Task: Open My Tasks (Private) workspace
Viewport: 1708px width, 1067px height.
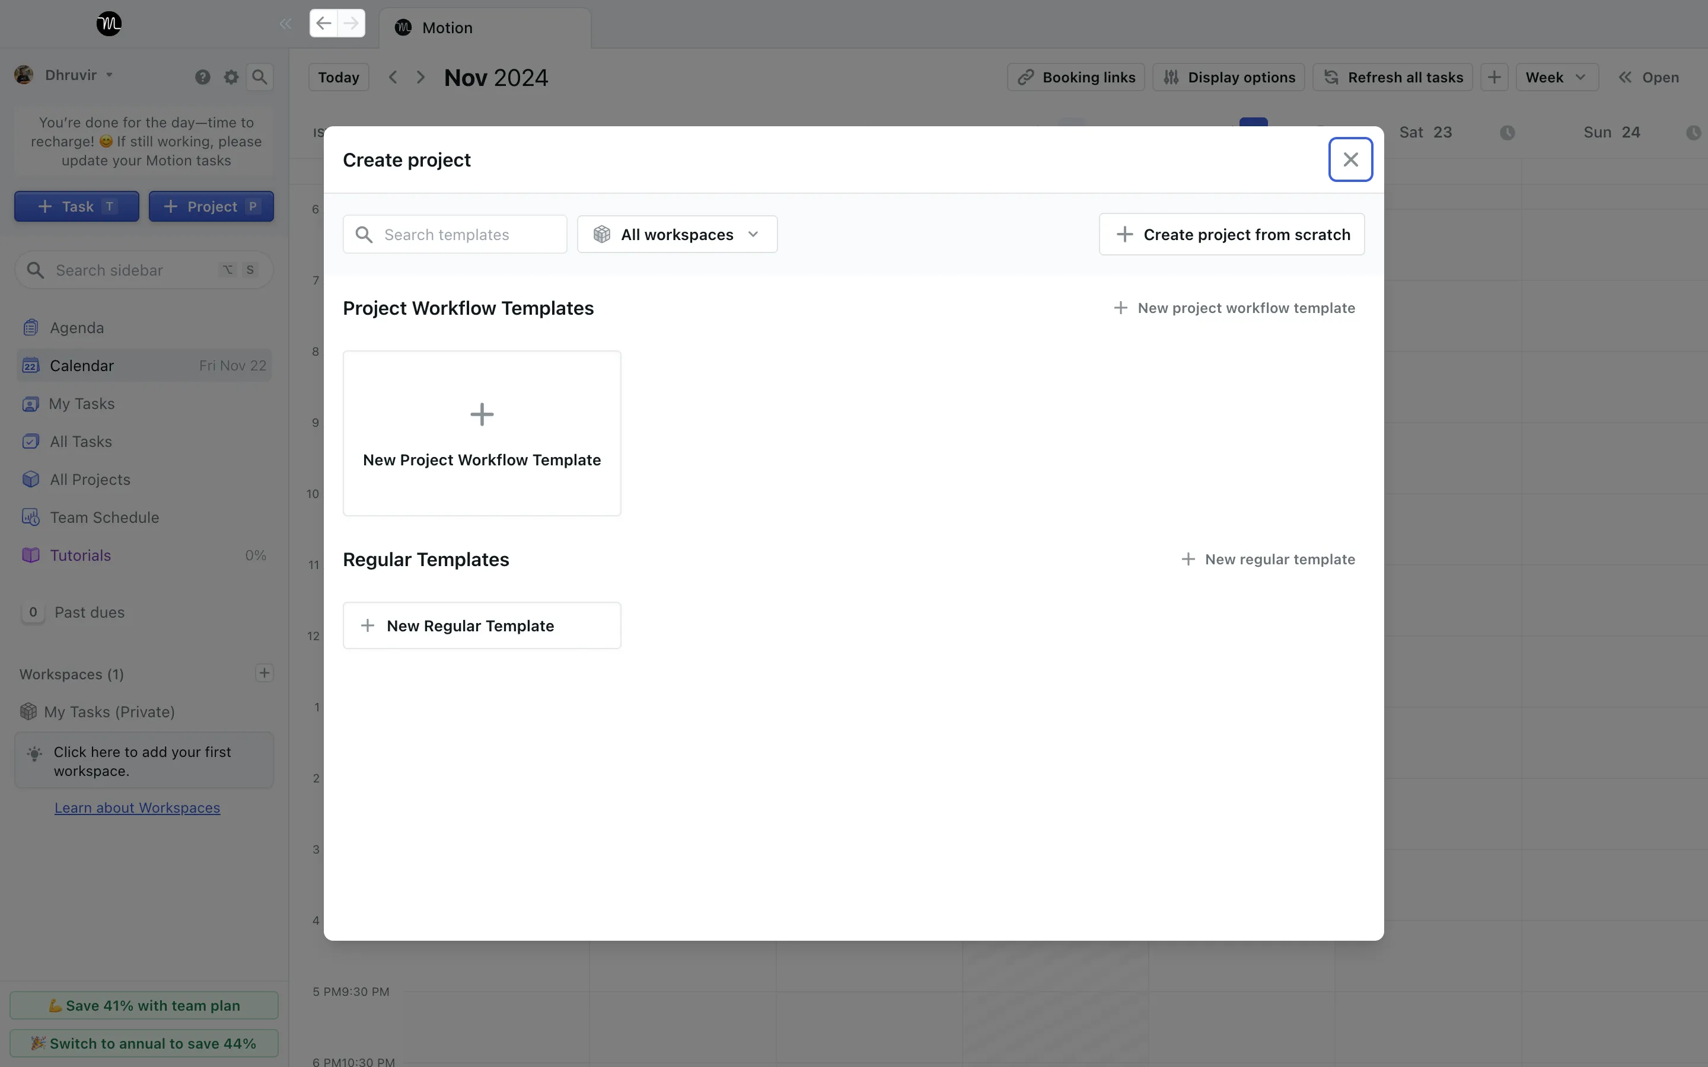Action: [98, 711]
